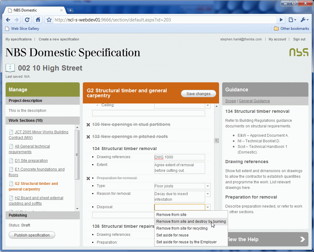Expand the Ceiling dropdown arrow
The image size is (314, 252).
click(208, 105)
